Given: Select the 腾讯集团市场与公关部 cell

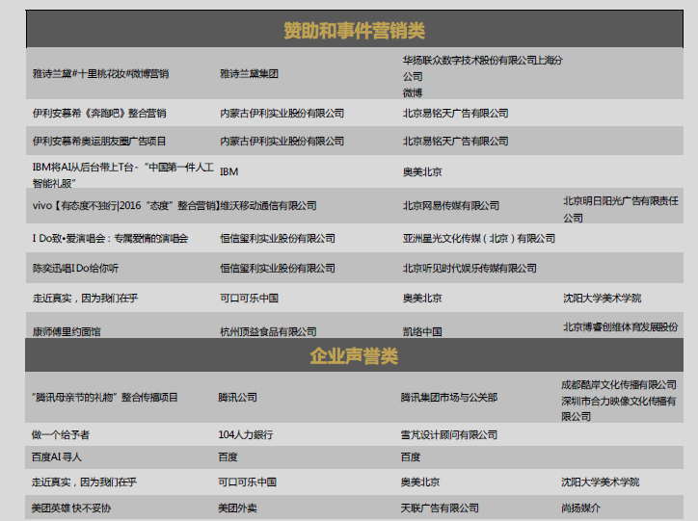Looking at the screenshot, I should [x=448, y=398].
